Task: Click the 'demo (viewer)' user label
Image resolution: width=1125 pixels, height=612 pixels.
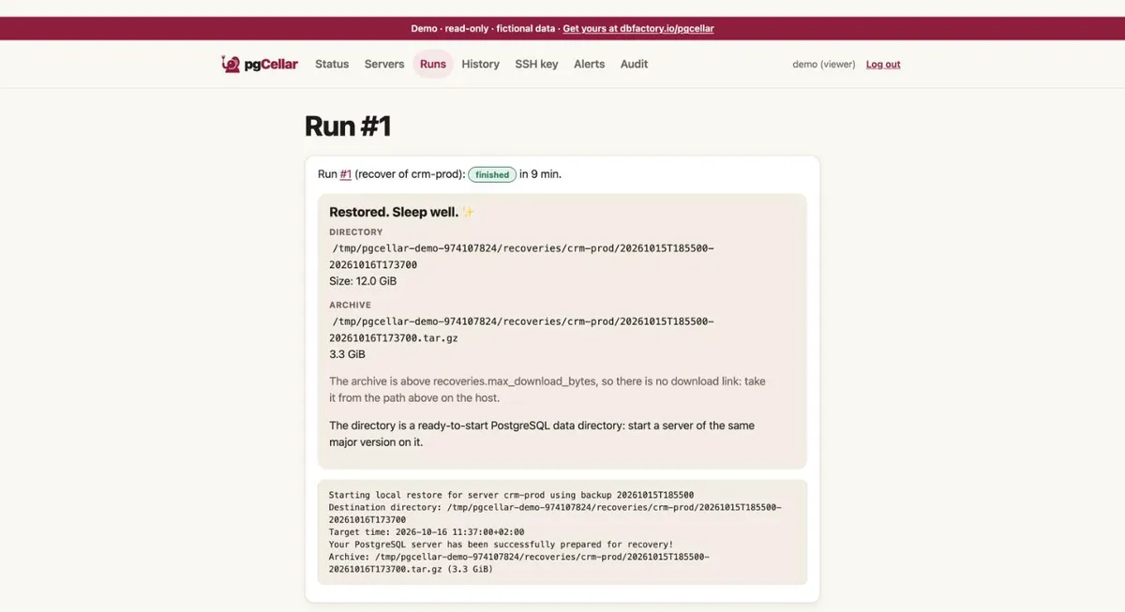Action: click(824, 65)
